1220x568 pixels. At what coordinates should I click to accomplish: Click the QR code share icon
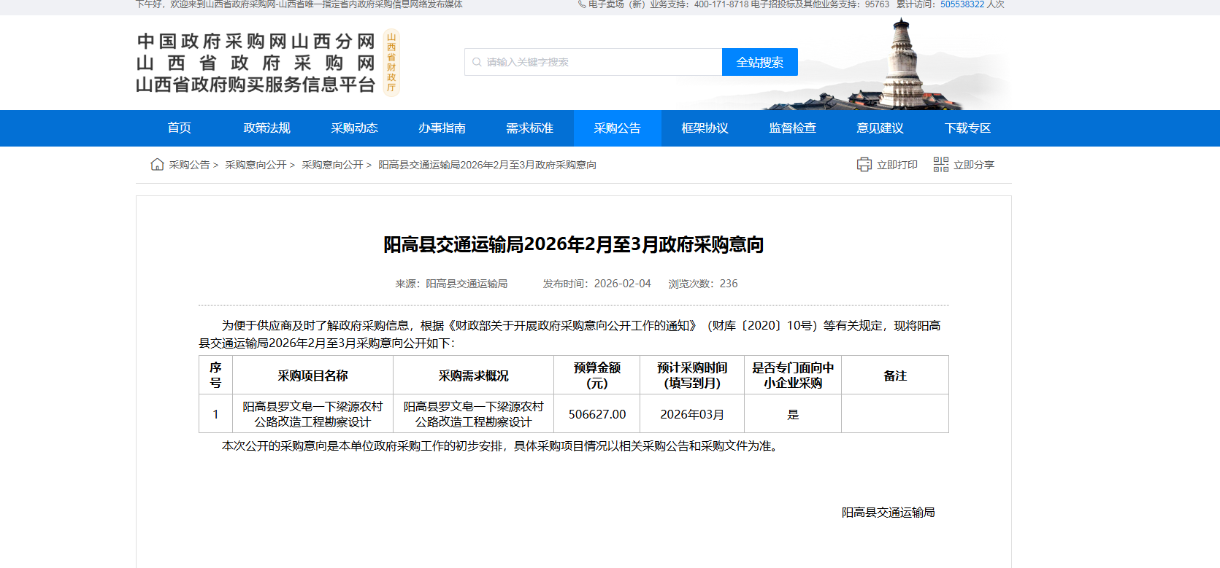pos(940,165)
